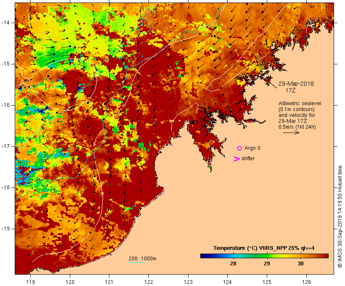Viewport: 345px width, 286px height.
Task: Click the '-15' latitude axis label
Action: pyautogui.click(x=5, y=64)
